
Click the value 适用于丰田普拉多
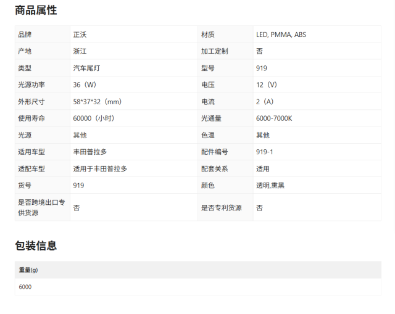tap(100, 168)
